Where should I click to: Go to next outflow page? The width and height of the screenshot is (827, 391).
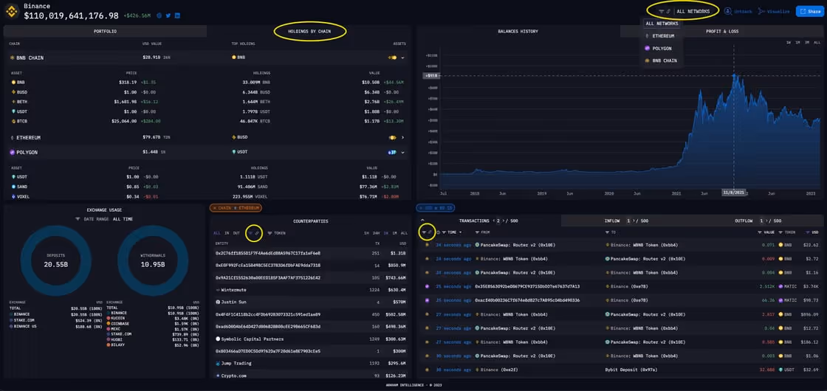point(766,221)
